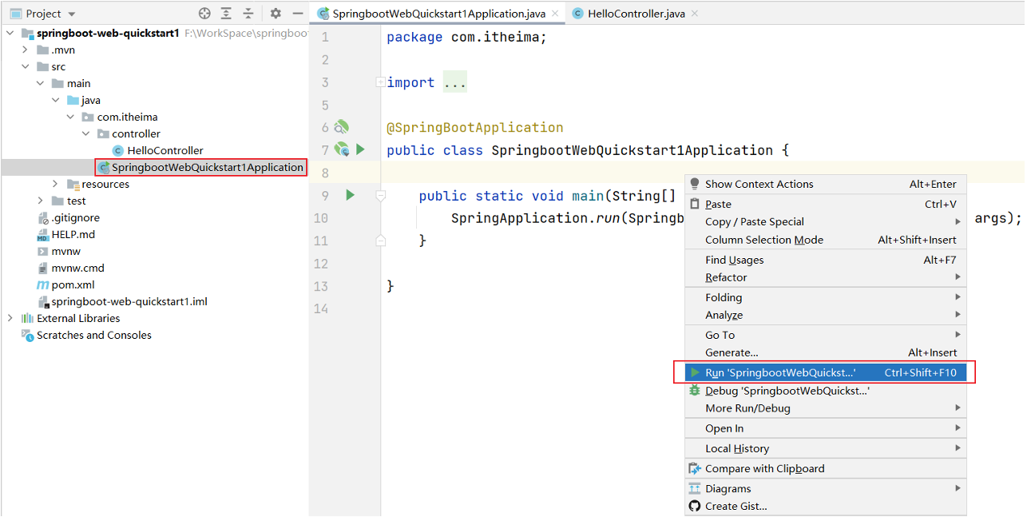1031x525 pixels.
Task: Choose Paste from the context menu
Action: point(825,204)
